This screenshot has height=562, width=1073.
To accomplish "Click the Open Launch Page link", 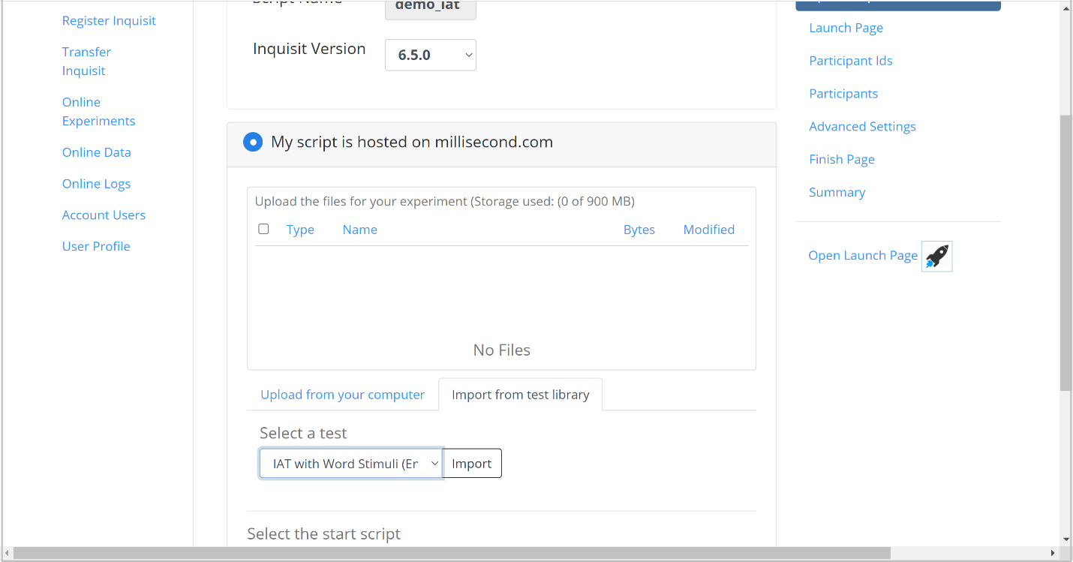I will point(863,256).
